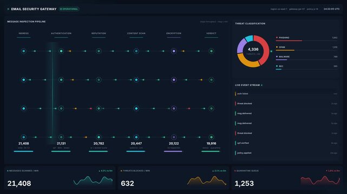
Task: Click the orange Spam progress bar
Action: 285,50
